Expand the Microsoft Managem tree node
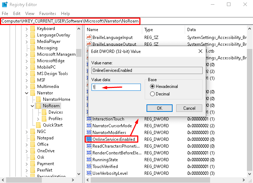 pos(27,55)
